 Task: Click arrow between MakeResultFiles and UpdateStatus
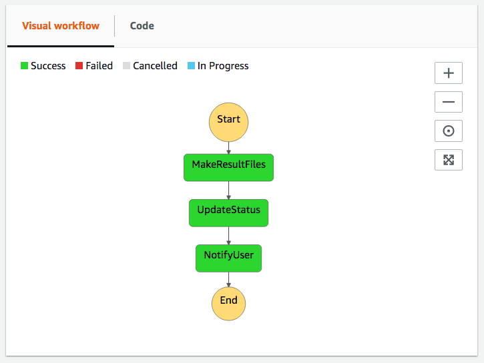pyautogui.click(x=228, y=190)
